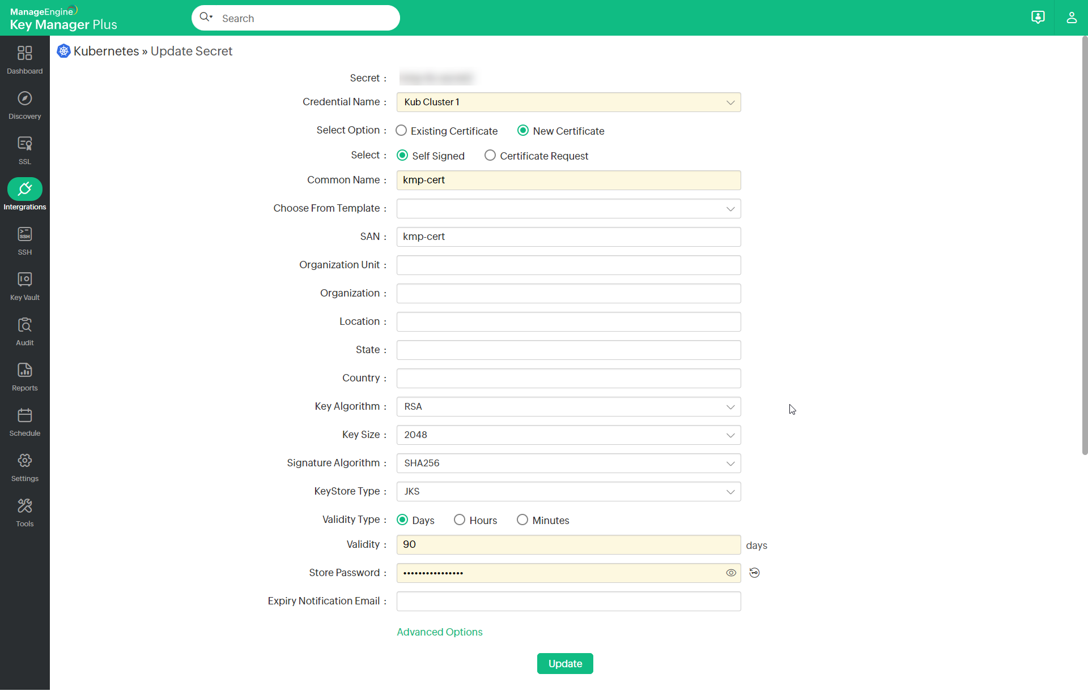Open the Settings menu item
This screenshot has width=1088, height=691.
(x=24, y=467)
